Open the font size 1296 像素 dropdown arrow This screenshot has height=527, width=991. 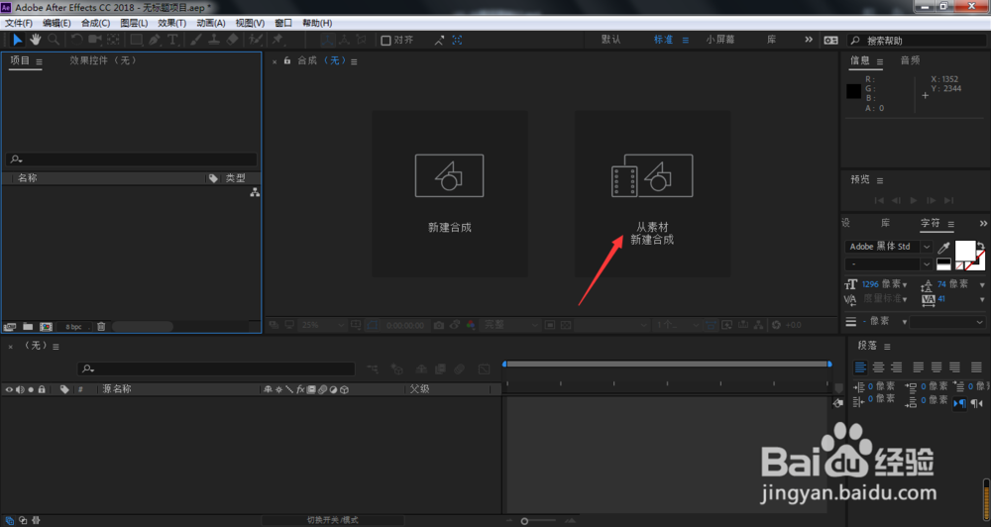click(x=905, y=285)
